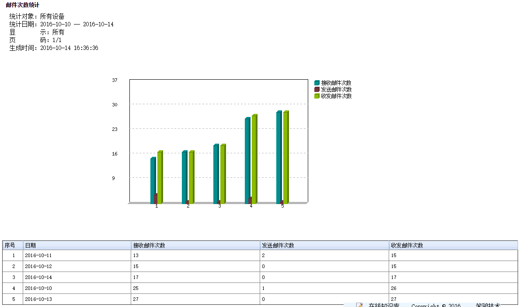Open the 在线知识库 link in footer
Image resolution: width=522 pixels, height=307 pixels.
[x=383, y=305]
